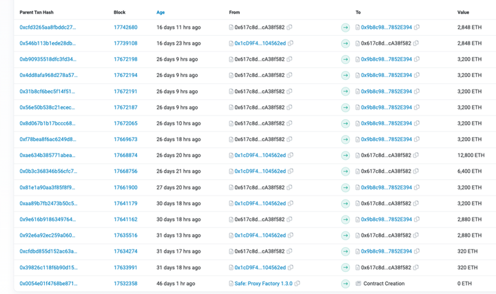Image resolution: width=496 pixels, height=294 pixels.
Task: Click green arrow icon in block 17742680 row
Action: tap(345, 28)
